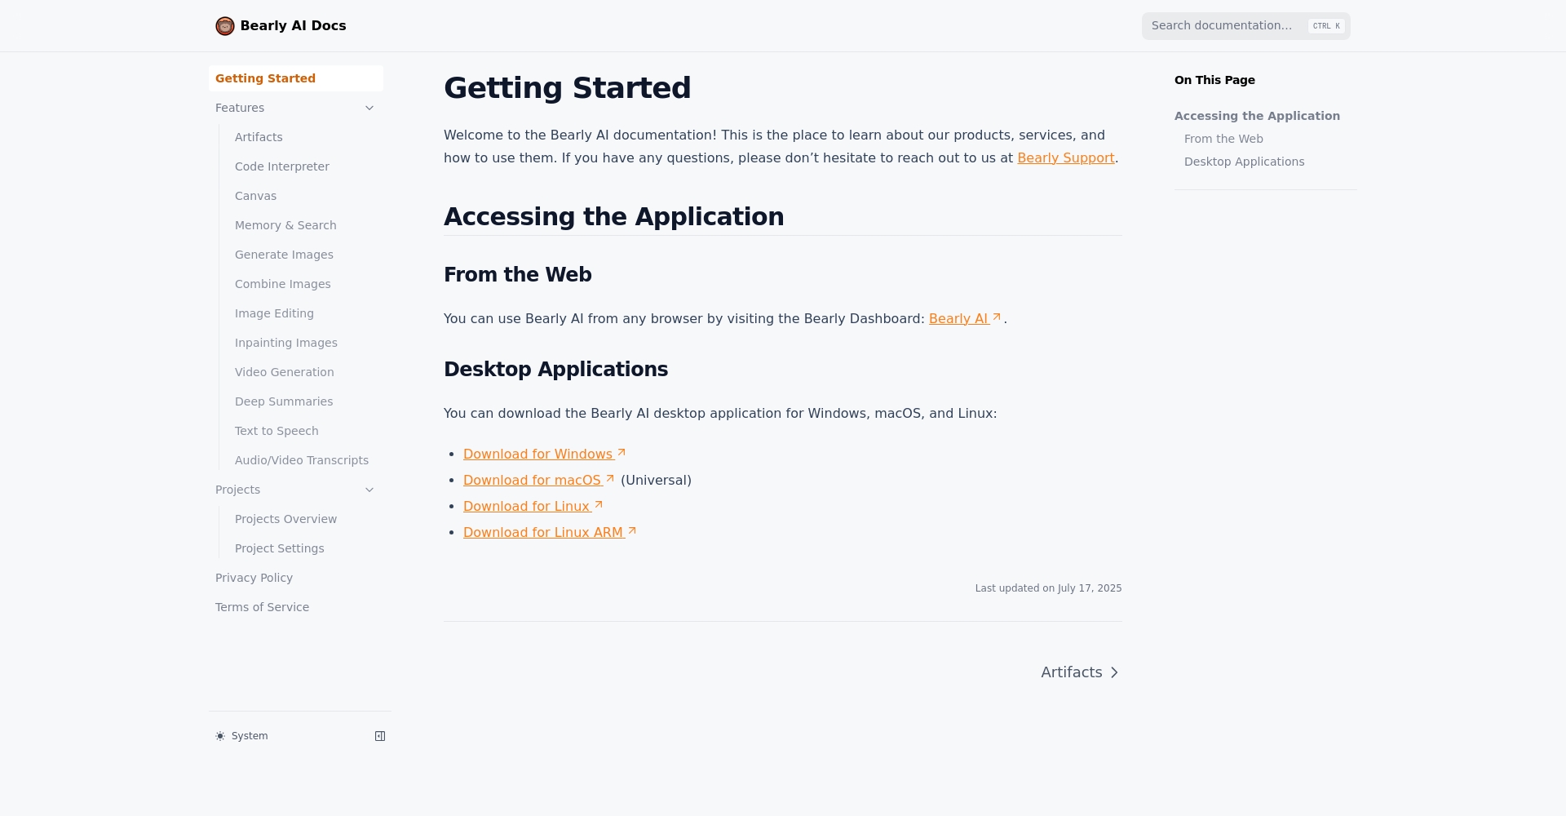Toggle the System theme switcher
The width and height of the screenshot is (1566, 816).
[x=241, y=736]
